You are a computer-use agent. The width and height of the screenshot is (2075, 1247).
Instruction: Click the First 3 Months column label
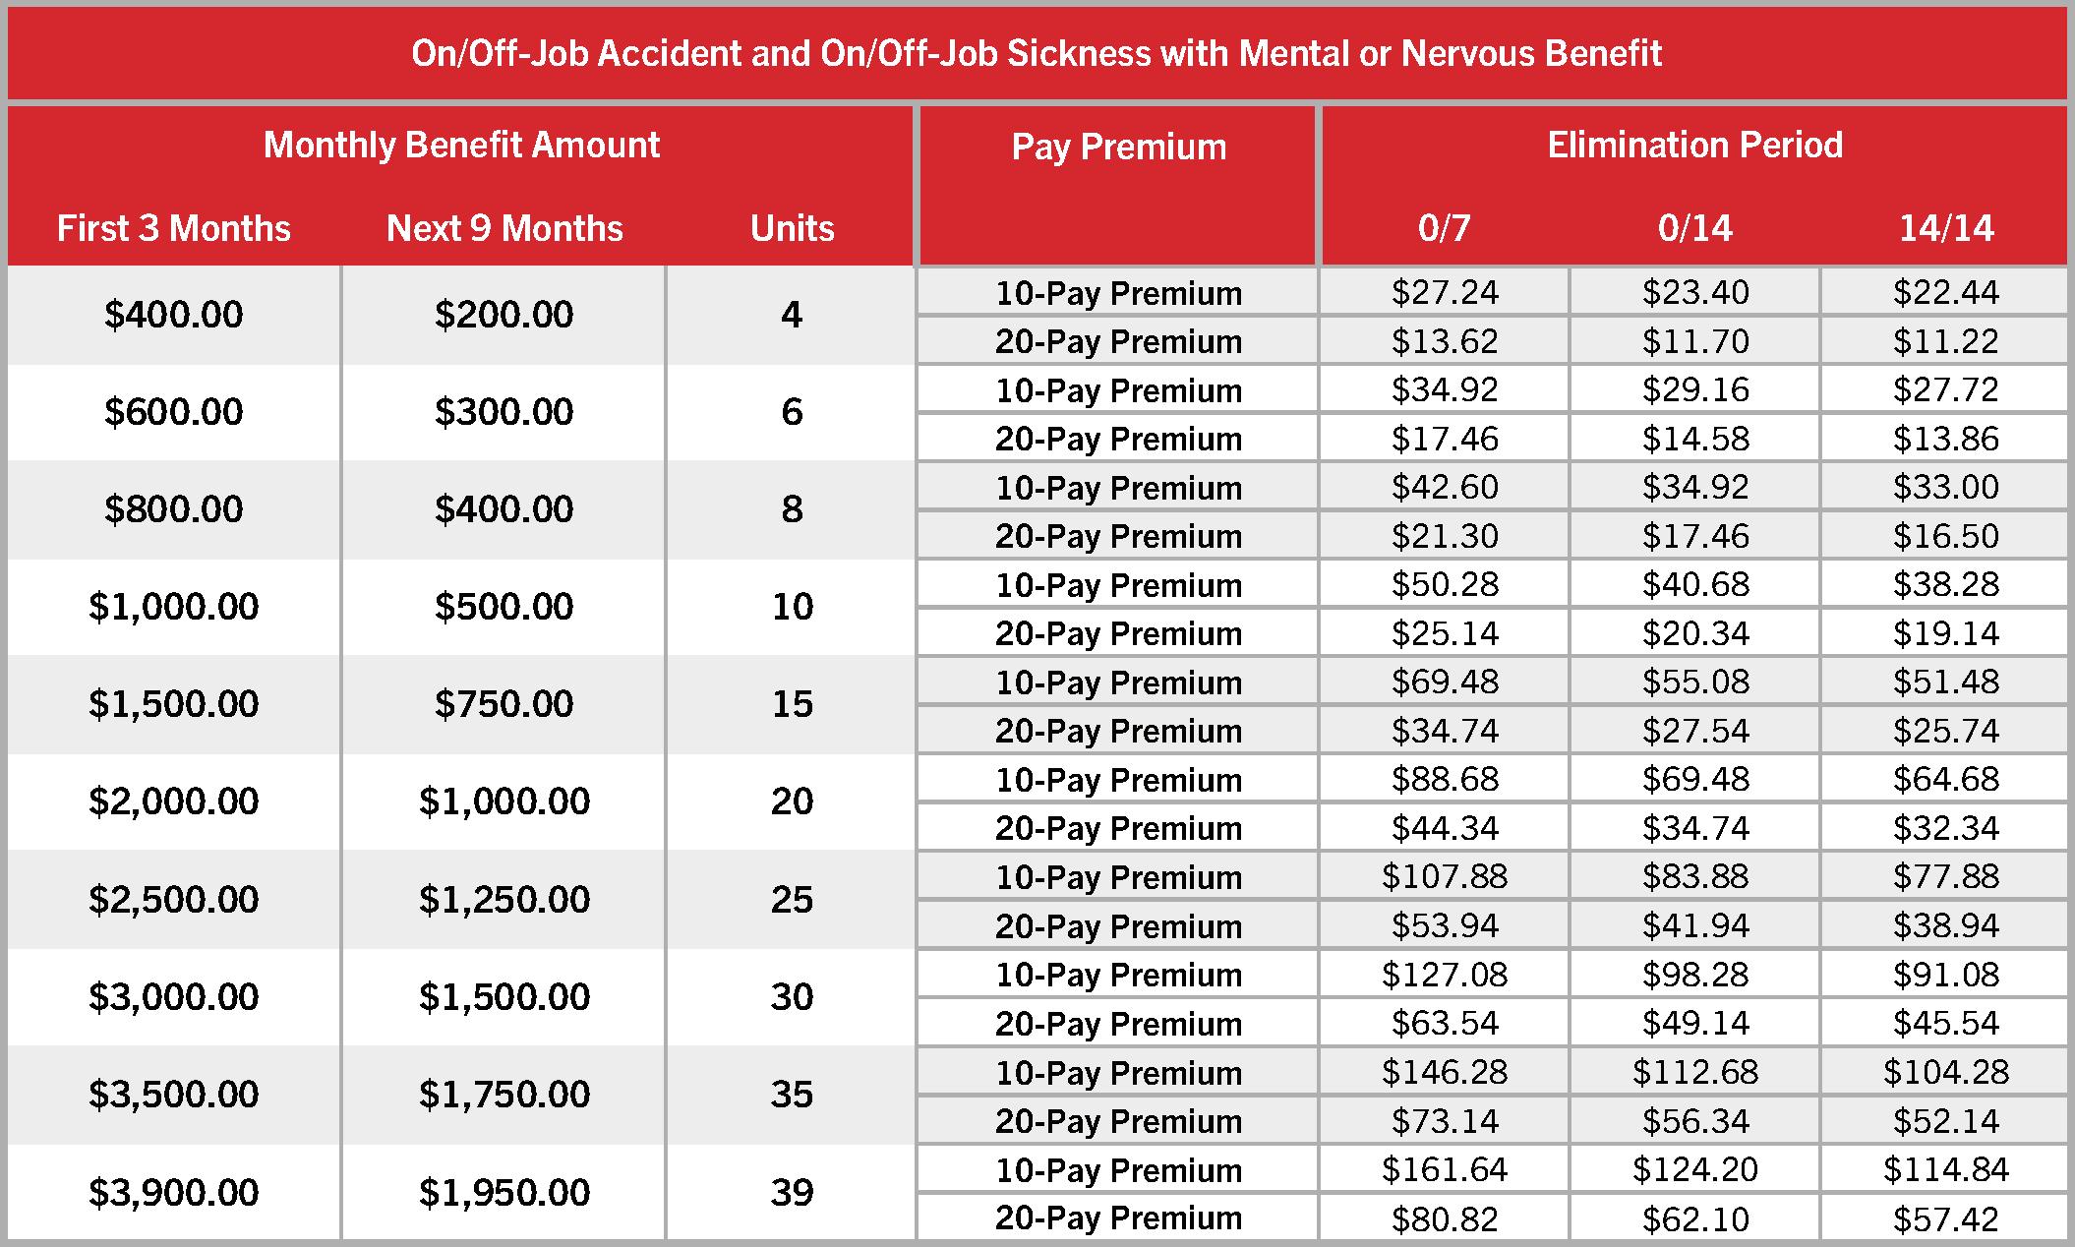coord(174,228)
